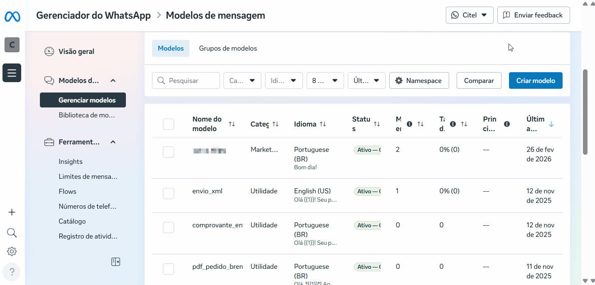Open settings gear icon in left rail
The height and width of the screenshot is (285, 595).
point(12,251)
